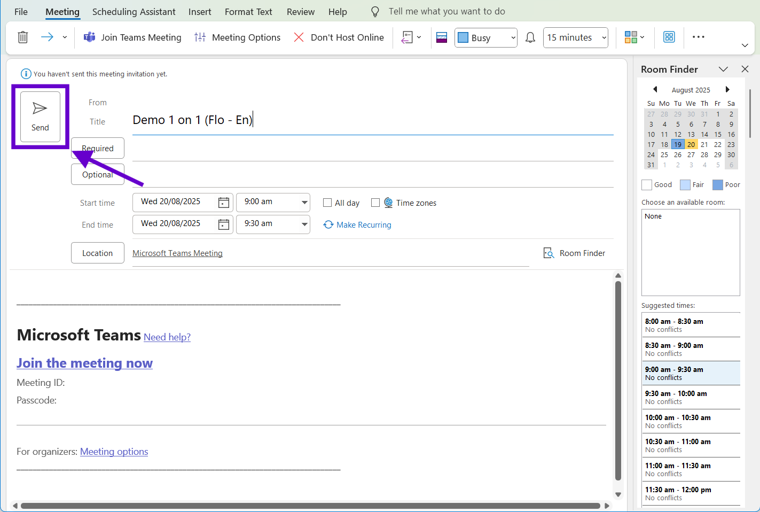Click the reminder bell icon
Viewport: 760px width, 512px height.
530,37
